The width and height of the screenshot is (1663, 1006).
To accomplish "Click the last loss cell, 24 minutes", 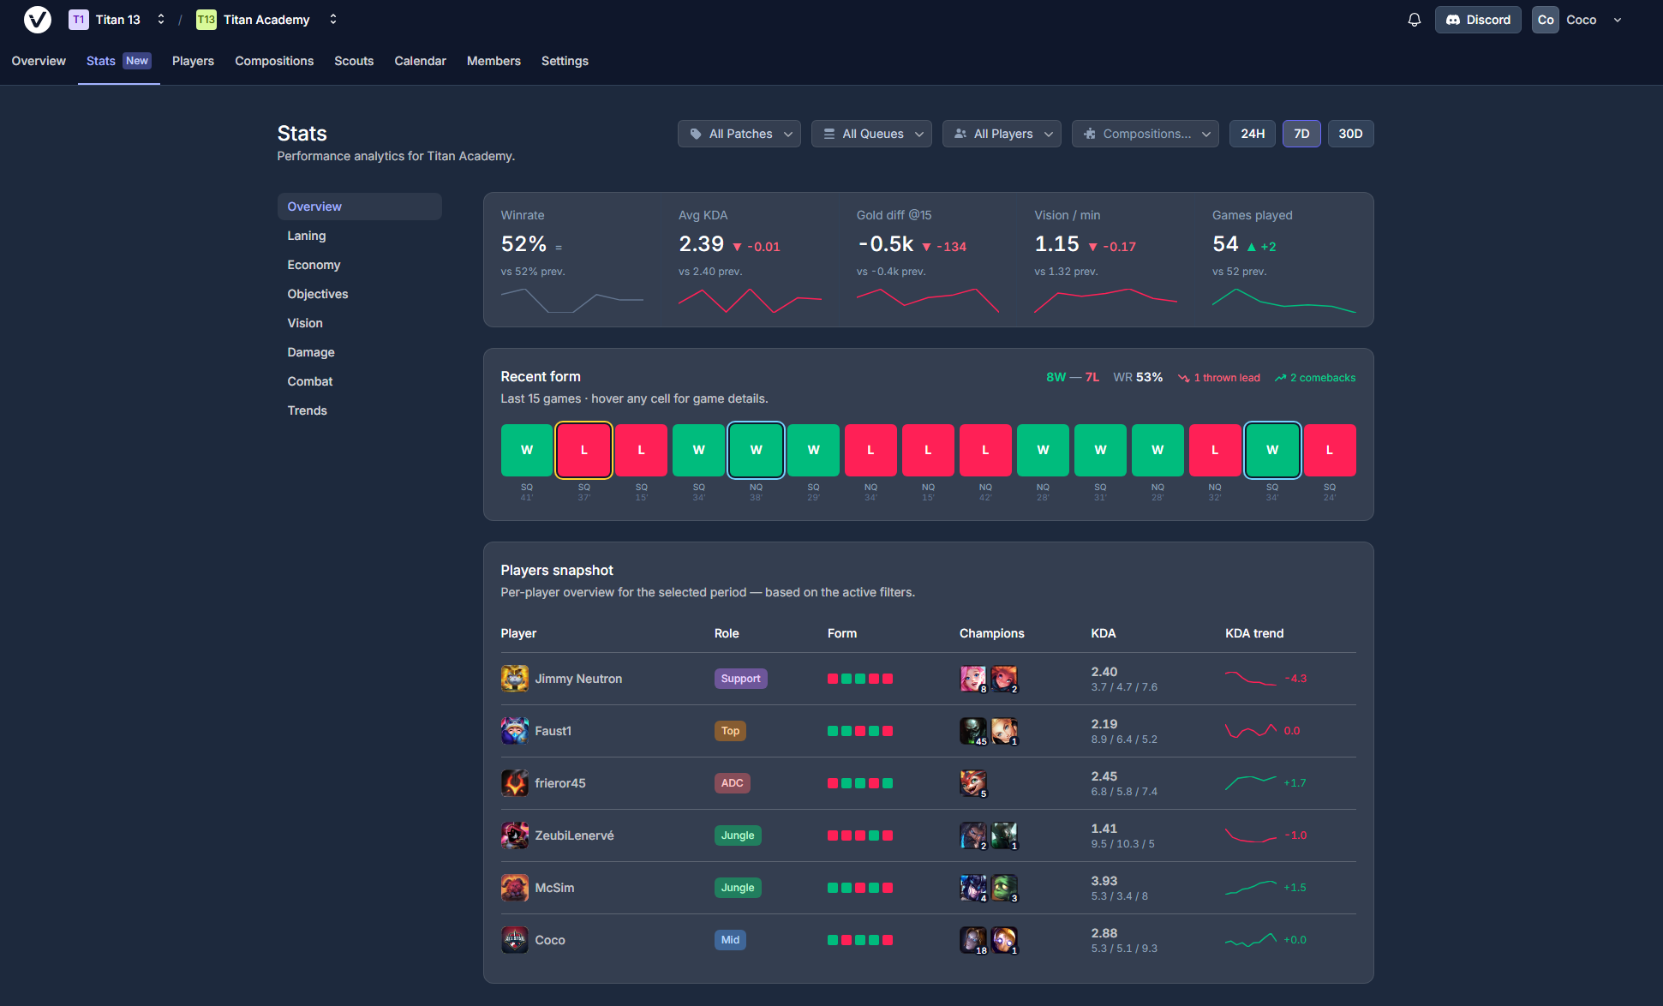I will click(x=1330, y=450).
